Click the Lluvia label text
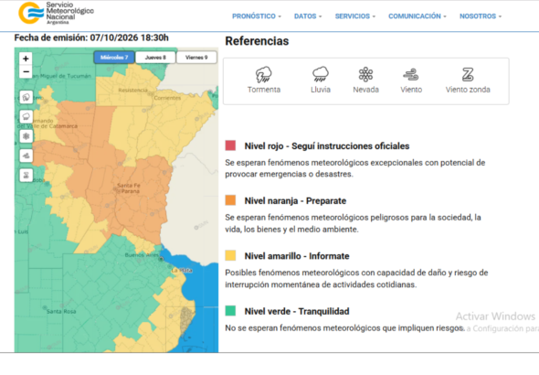The width and height of the screenshot is (539, 375). click(x=321, y=90)
